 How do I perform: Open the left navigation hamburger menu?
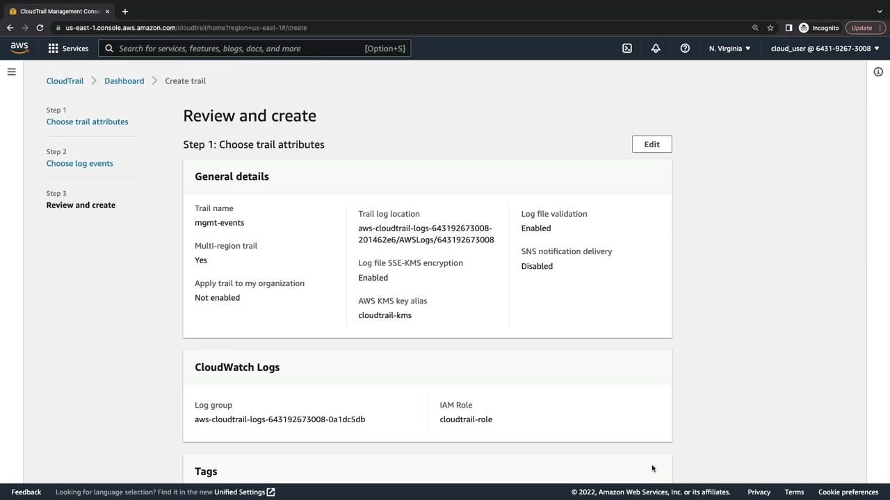pyautogui.click(x=11, y=72)
